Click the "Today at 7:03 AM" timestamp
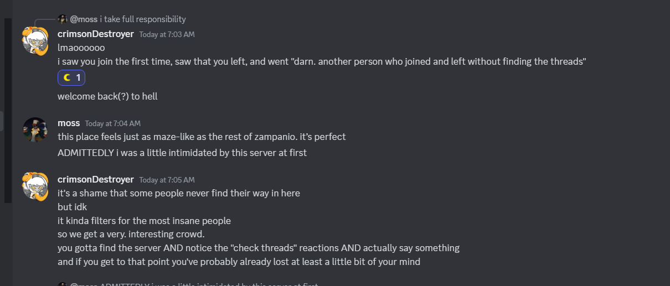The image size is (670, 286). 167,34
